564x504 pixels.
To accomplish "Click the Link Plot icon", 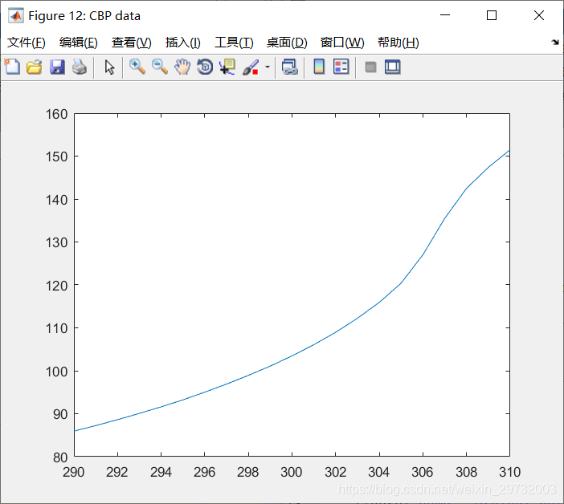I will point(289,67).
